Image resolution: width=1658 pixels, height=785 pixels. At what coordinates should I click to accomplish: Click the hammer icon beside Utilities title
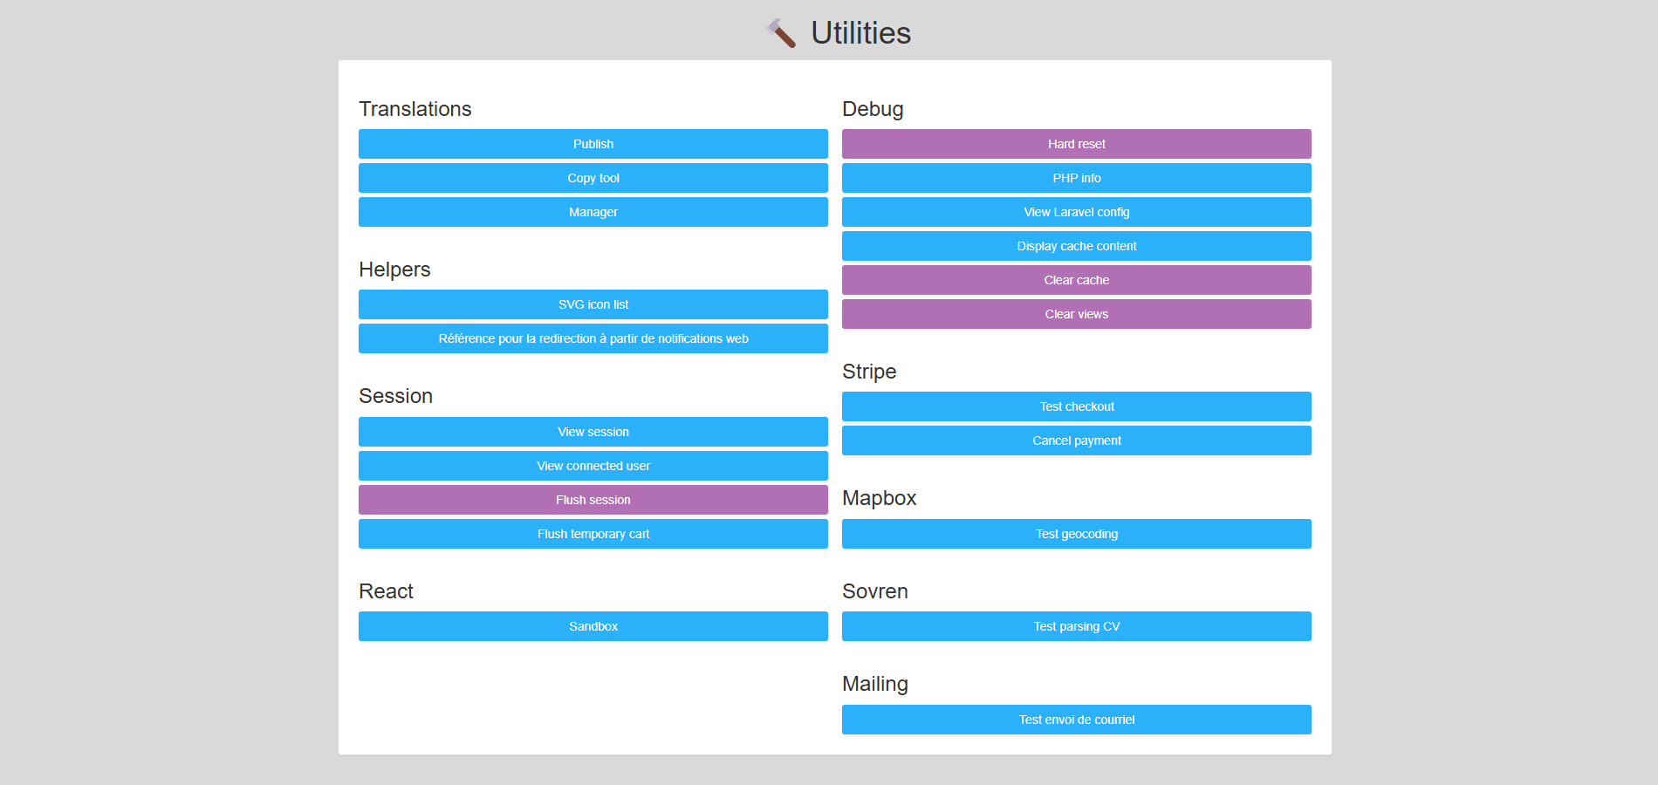[781, 33]
